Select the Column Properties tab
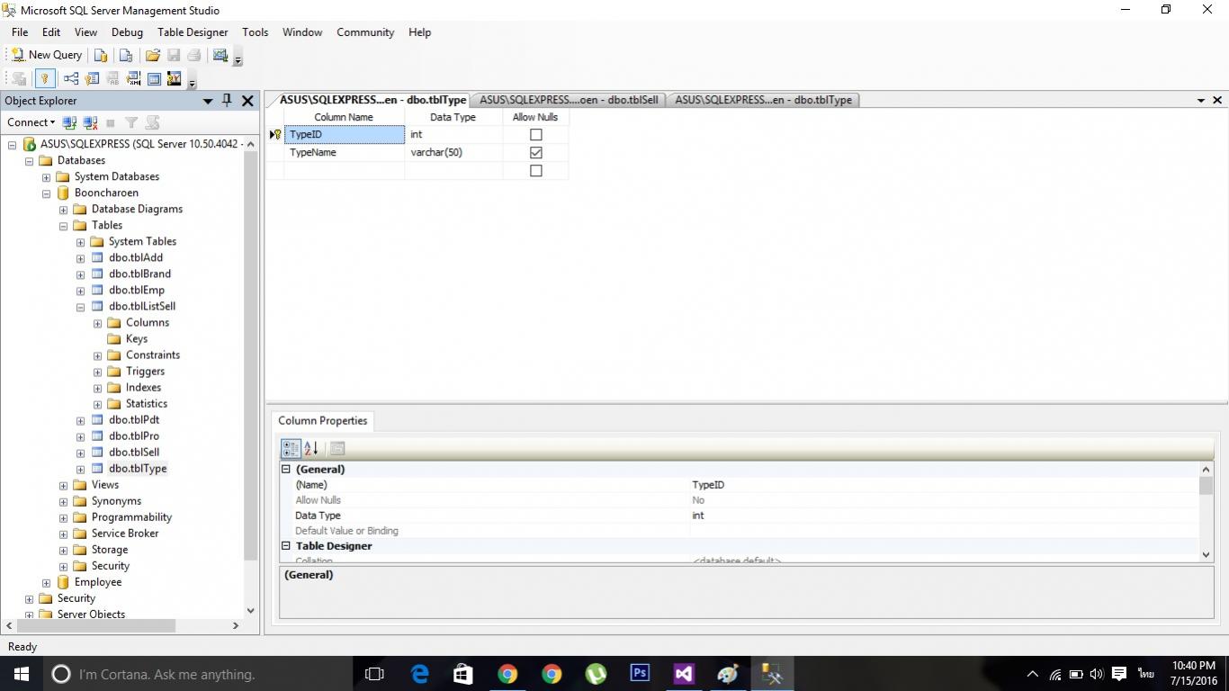 click(x=322, y=421)
